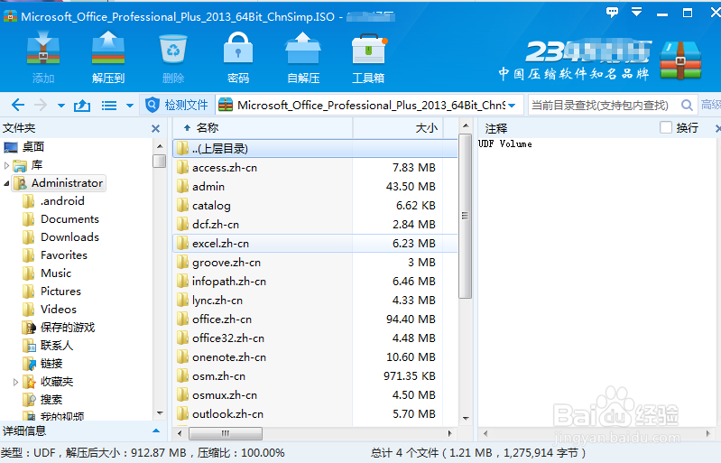721x463 pixels.
Task: Sort by the 名称 column header
Action: click(262, 128)
